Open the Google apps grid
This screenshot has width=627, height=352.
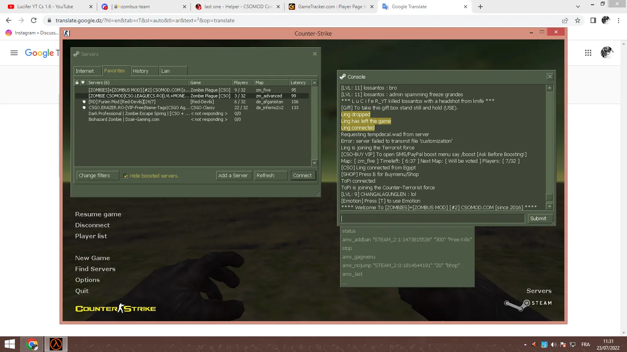coord(588,53)
